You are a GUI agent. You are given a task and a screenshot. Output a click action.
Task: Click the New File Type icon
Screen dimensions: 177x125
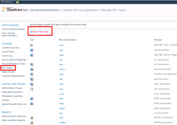click(x=32, y=31)
